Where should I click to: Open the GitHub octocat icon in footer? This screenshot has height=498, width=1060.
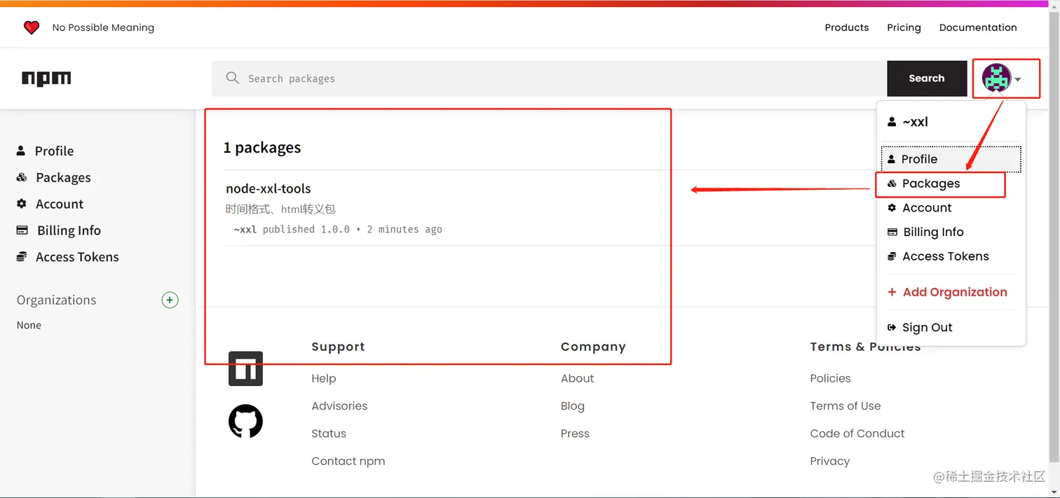(x=245, y=421)
